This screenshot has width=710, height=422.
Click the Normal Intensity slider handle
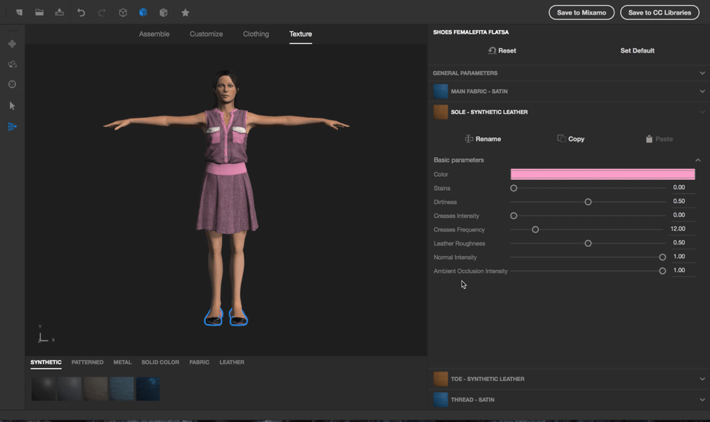(x=663, y=257)
